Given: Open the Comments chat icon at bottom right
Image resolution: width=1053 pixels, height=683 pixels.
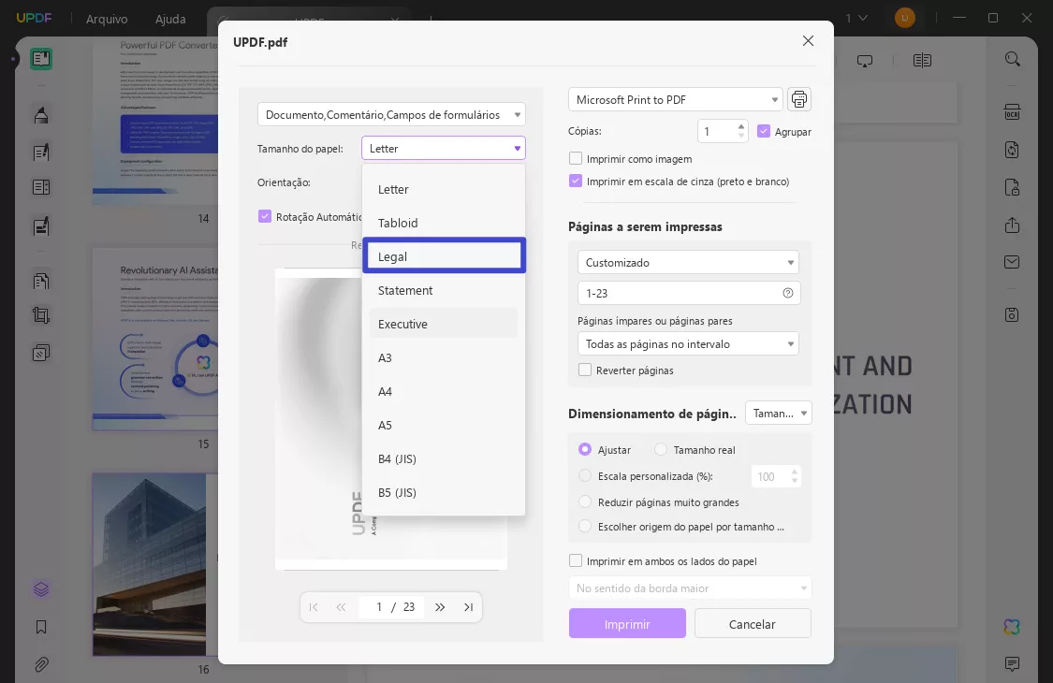Looking at the screenshot, I should [1012, 664].
